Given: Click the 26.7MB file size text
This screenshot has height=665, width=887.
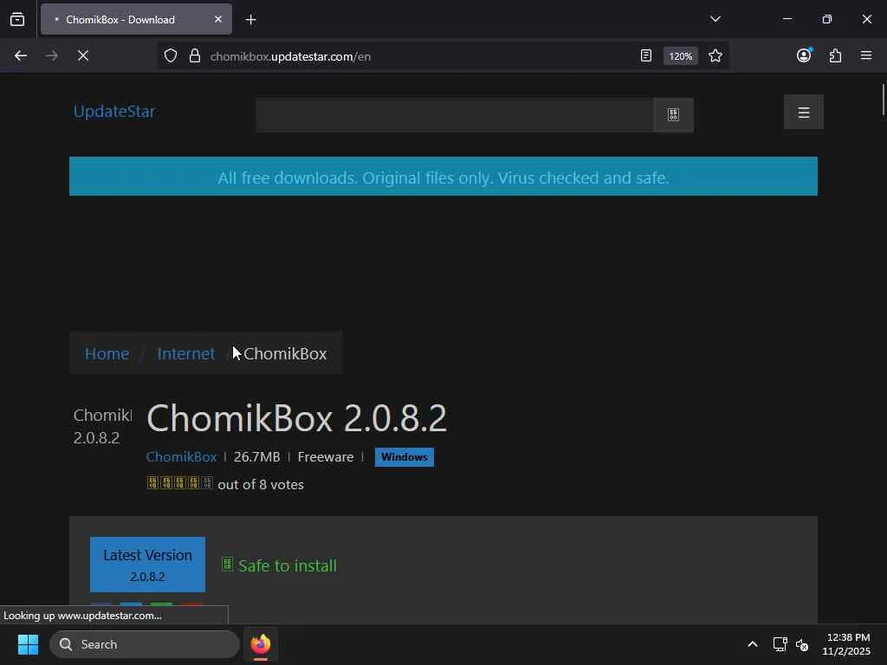Looking at the screenshot, I should pyautogui.click(x=256, y=457).
